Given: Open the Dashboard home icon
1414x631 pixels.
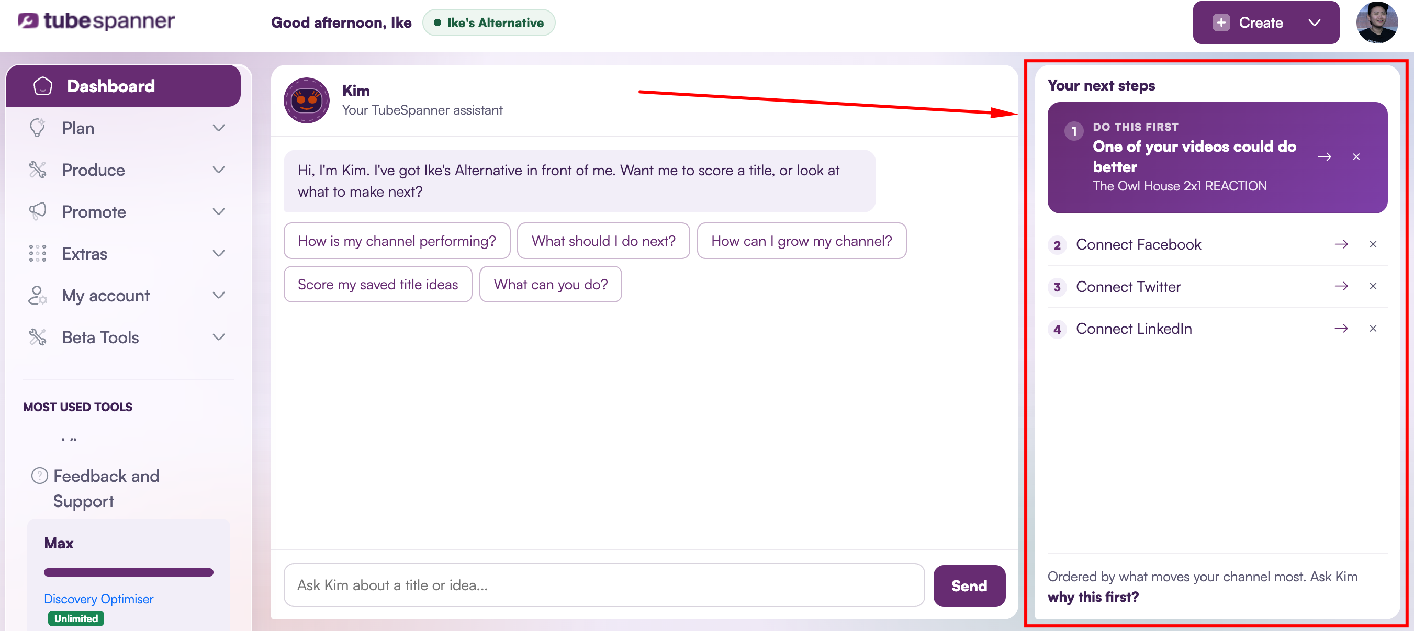Looking at the screenshot, I should [43, 86].
